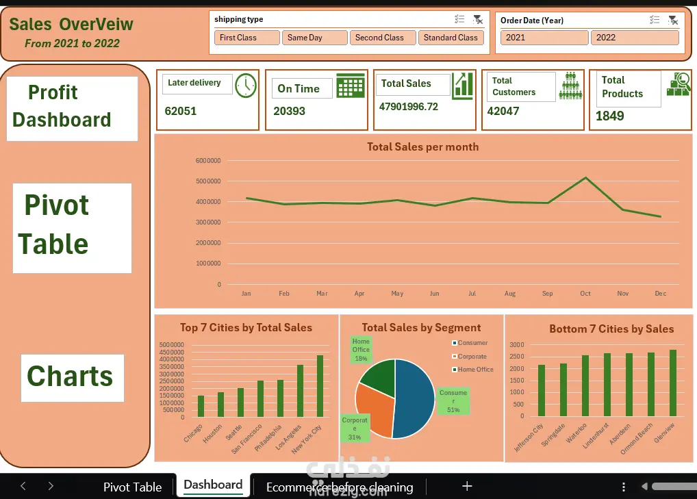Click the 'Order Date (Year)' slicer header

532,21
